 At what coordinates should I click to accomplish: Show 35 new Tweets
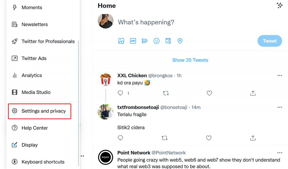tap(190, 60)
